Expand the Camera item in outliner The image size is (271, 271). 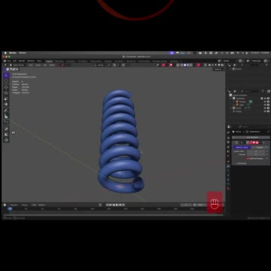pyautogui.click(x=234, y=102)
